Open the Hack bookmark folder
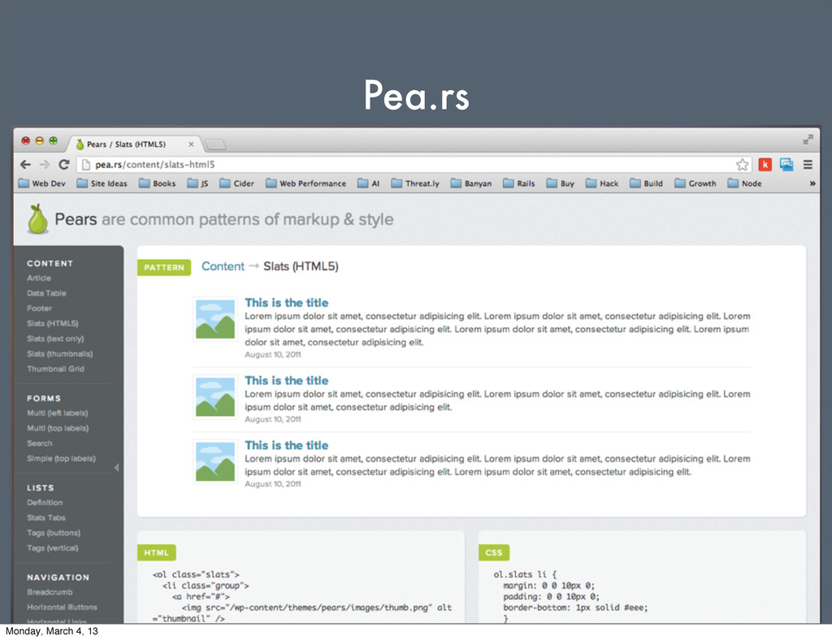Screen dimensions: 832x640 602,184
